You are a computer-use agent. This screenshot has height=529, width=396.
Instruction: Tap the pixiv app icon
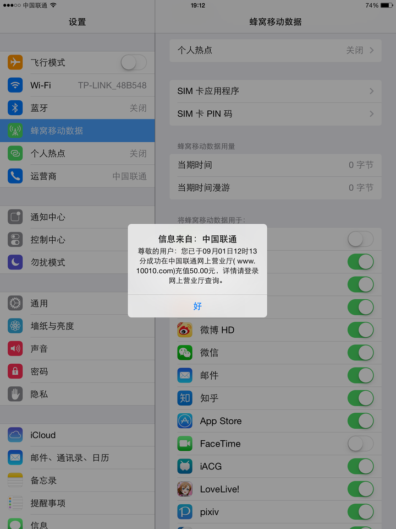tap(185, 512)
